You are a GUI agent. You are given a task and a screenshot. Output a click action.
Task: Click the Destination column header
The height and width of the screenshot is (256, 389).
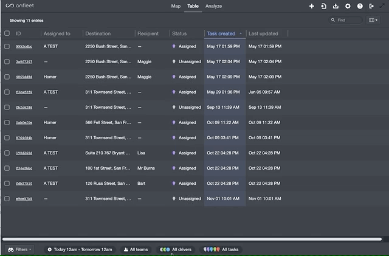98,33
